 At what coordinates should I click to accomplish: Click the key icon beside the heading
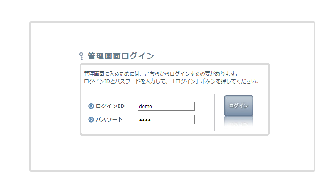click(81, 56)
